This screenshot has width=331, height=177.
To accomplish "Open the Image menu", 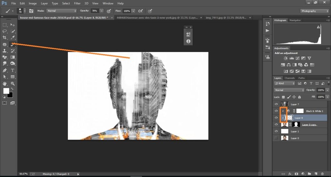I will [x=33, y=4].
